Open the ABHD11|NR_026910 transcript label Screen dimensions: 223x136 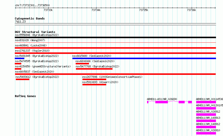point(208,130)
